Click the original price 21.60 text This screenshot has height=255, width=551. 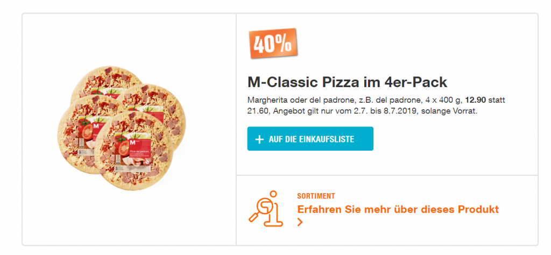pos(258,111)
